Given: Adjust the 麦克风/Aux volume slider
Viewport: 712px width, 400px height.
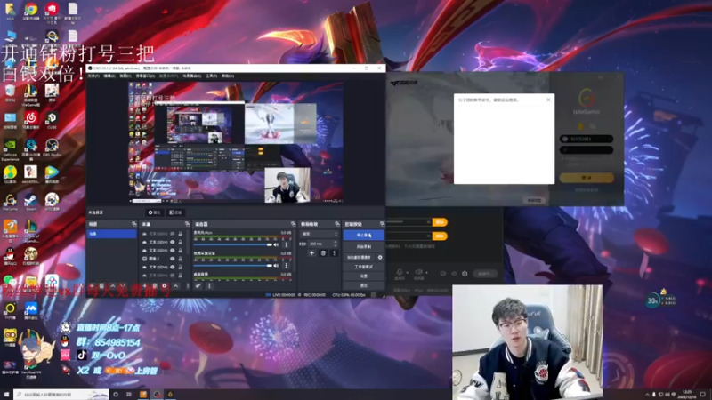Looking at the screenshot, I should (x=233, y=244).
